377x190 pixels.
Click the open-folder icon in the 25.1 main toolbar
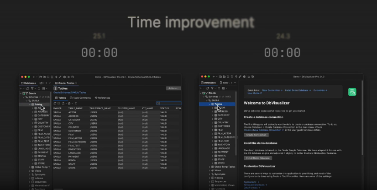coord(41,77)
